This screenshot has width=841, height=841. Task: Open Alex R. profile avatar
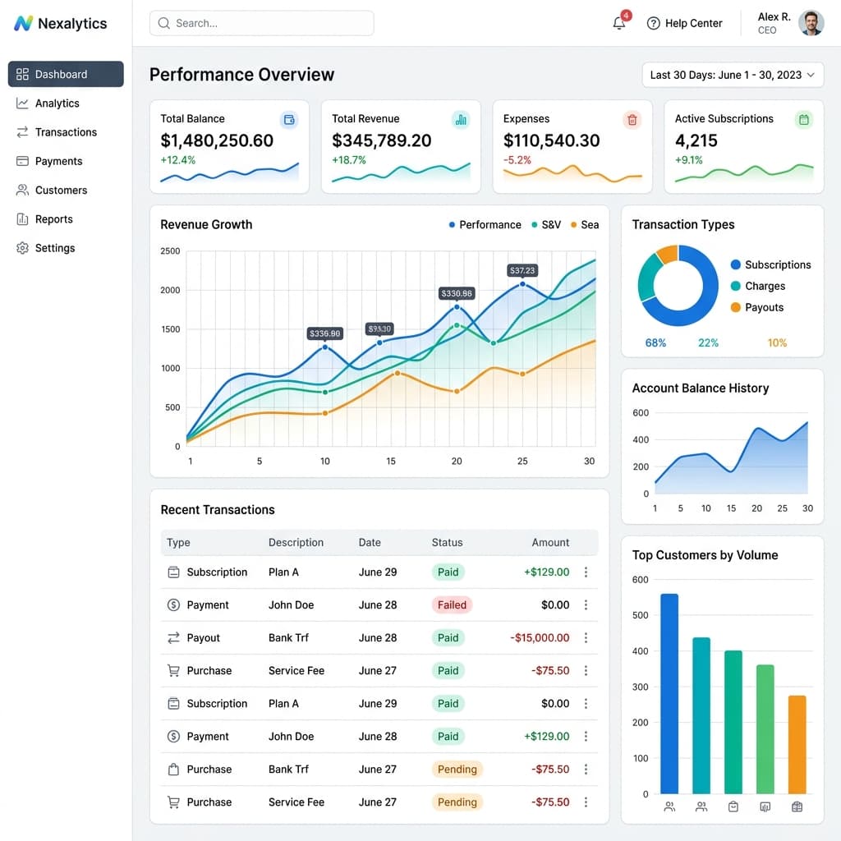click(811, 23)
